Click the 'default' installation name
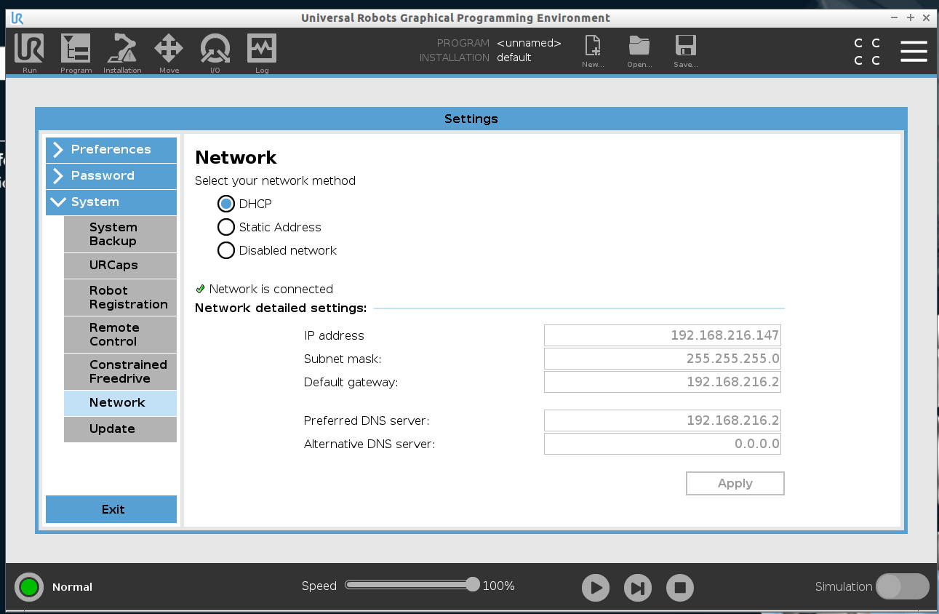This screenshot has height=614, width=939. tap(514, 57)
